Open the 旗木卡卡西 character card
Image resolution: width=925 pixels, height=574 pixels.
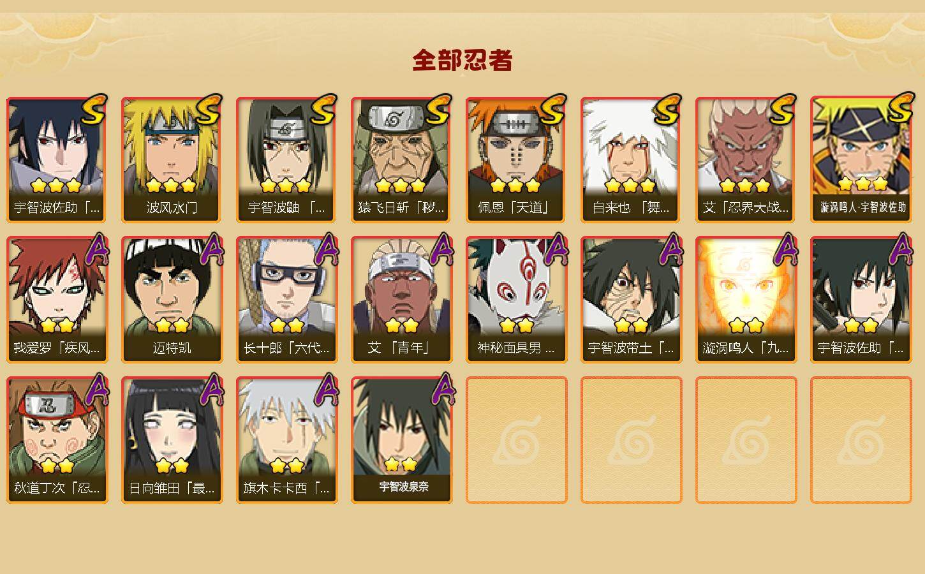click(x=286, y=440)
